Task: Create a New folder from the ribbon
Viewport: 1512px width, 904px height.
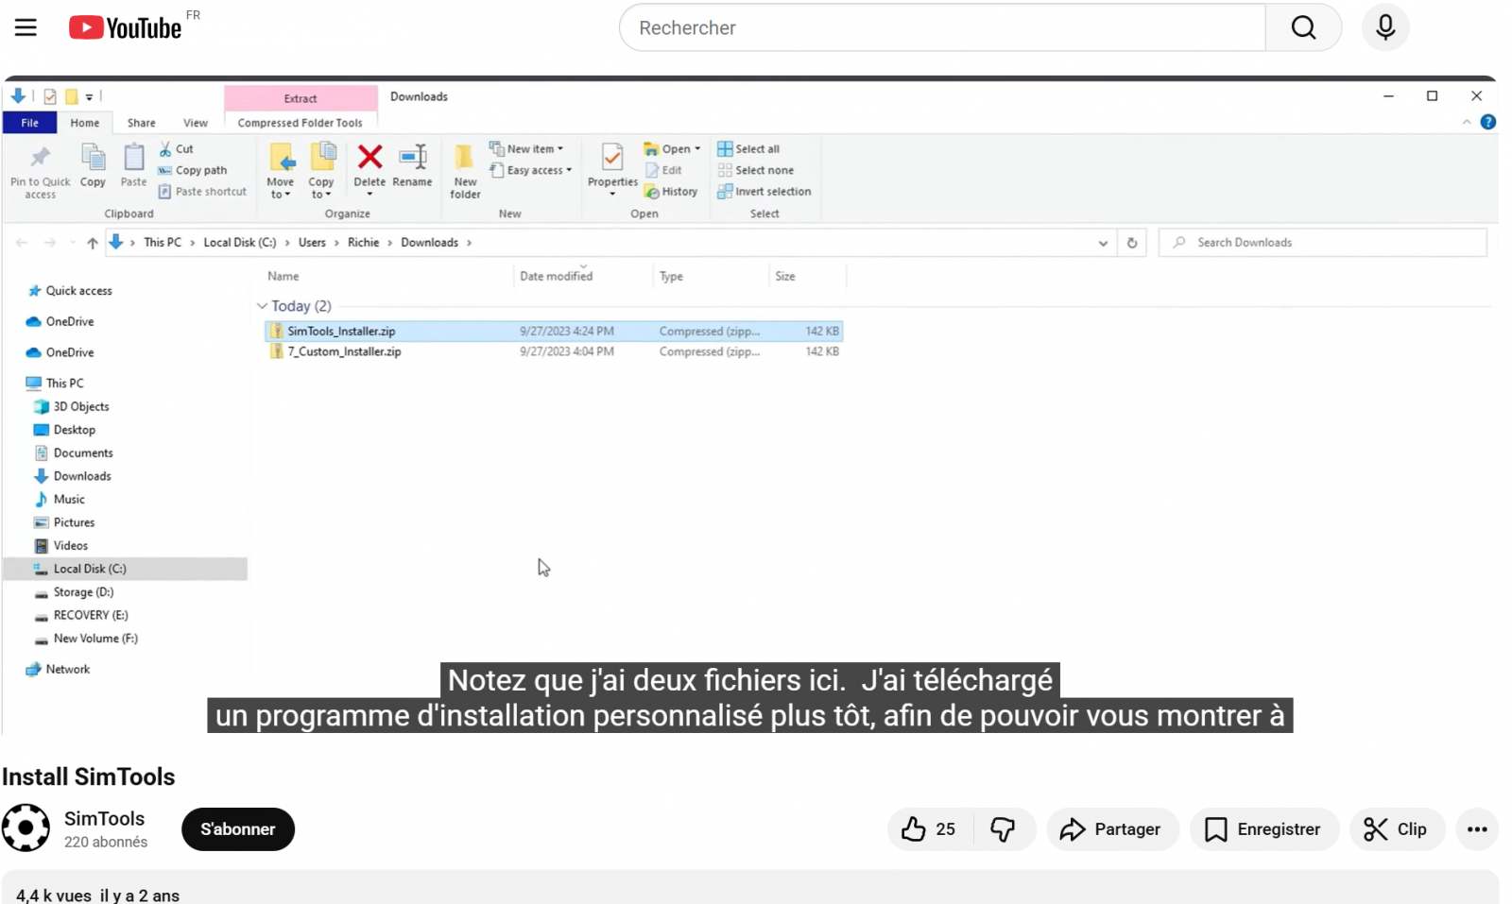Action: (x=465, y=171)
